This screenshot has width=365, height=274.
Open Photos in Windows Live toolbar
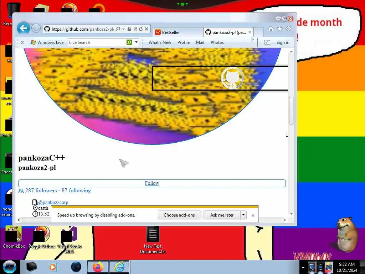[217, 42]
